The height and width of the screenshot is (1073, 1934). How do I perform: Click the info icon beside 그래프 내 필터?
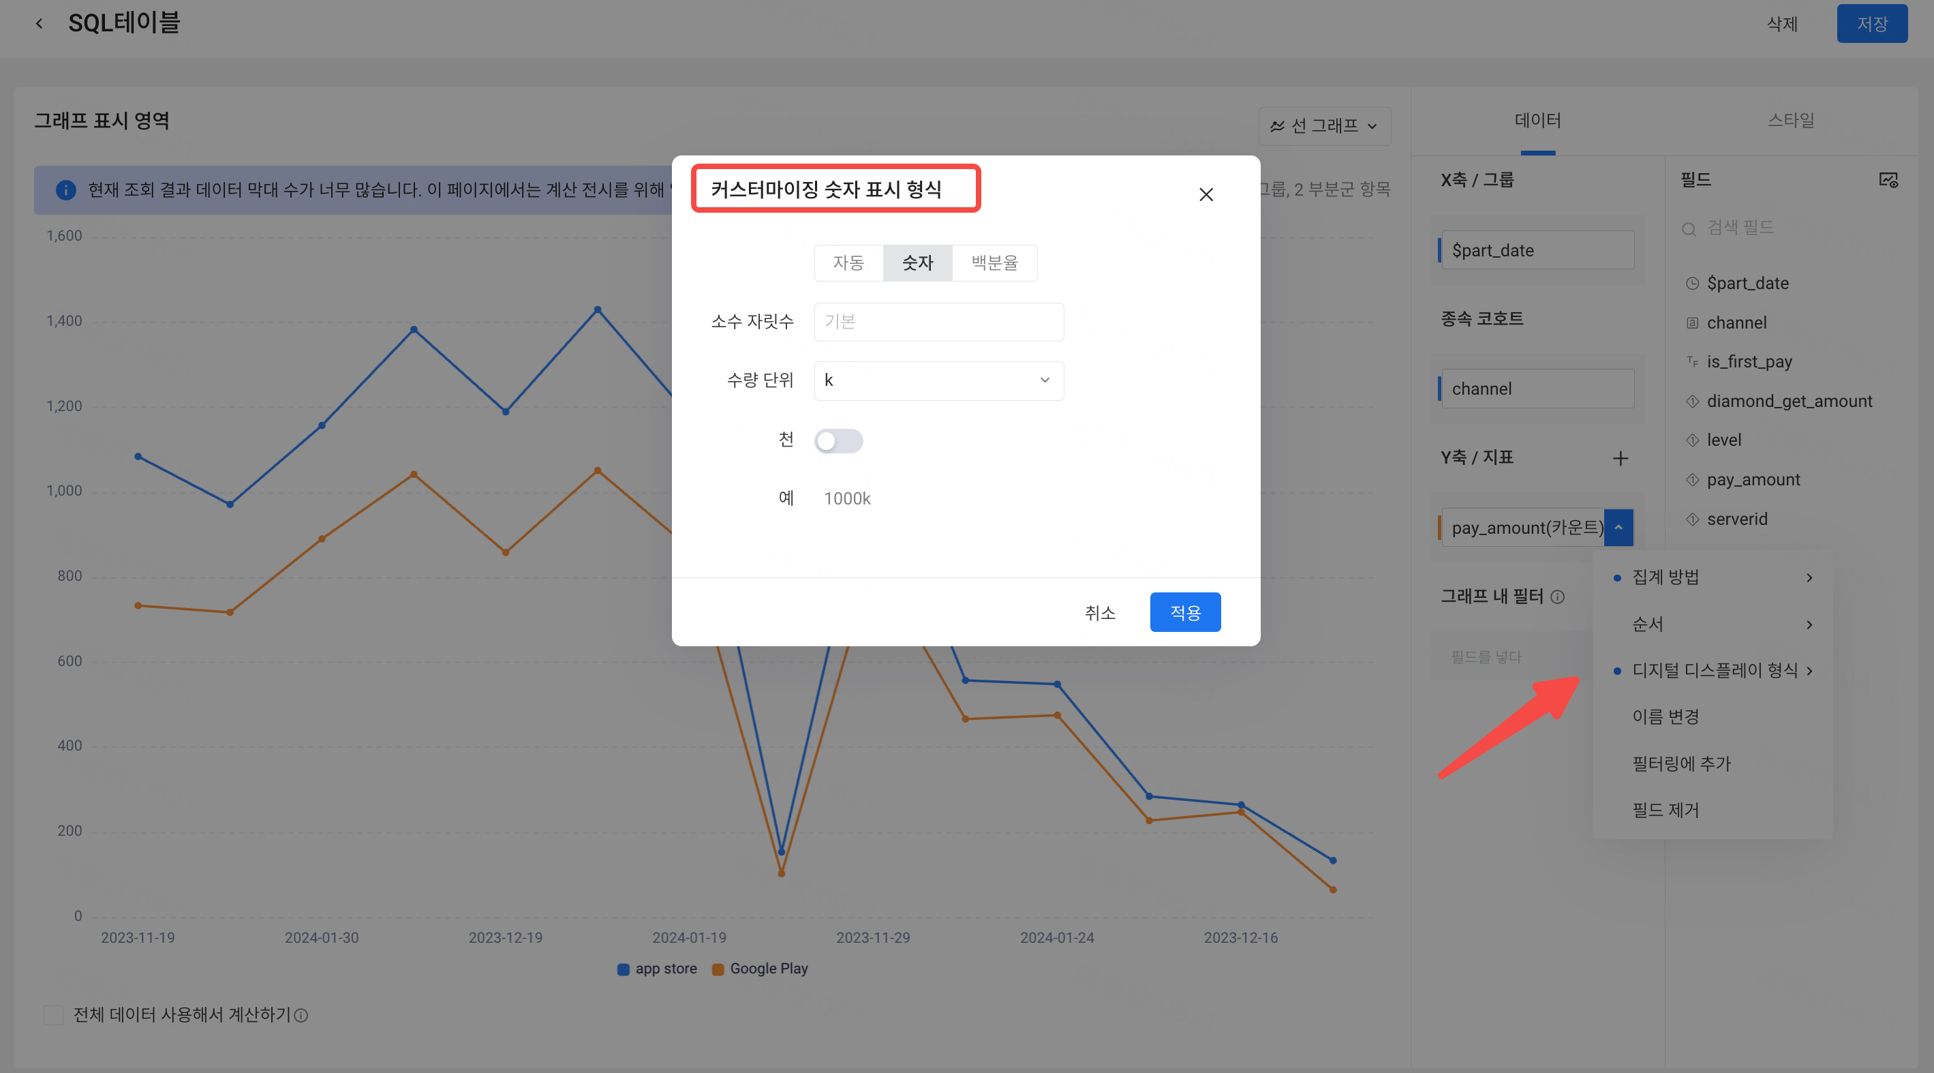(1558, 597)
